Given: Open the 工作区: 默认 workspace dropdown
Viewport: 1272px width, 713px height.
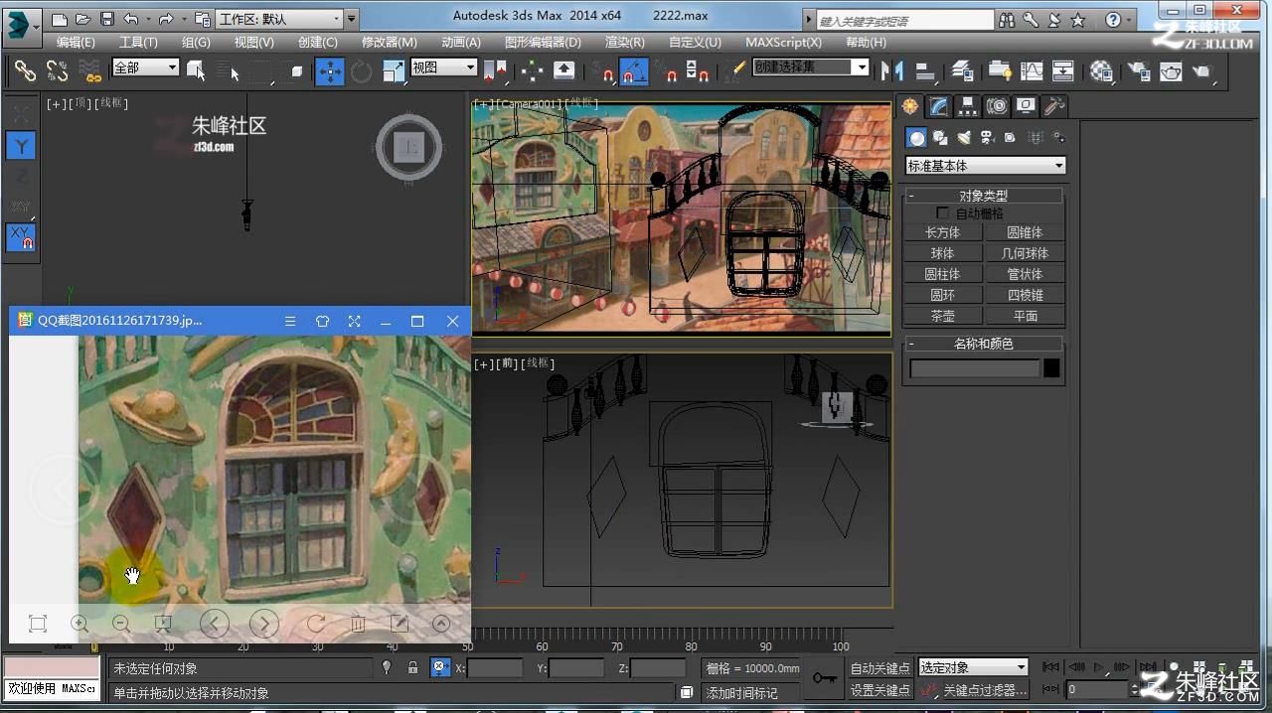Looking at the screenshot, I should coord(279,19).
